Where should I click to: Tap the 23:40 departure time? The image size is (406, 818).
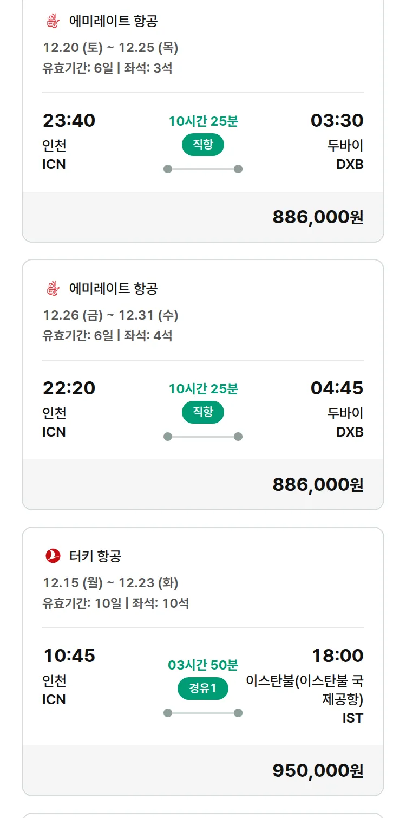pos(69,120)
